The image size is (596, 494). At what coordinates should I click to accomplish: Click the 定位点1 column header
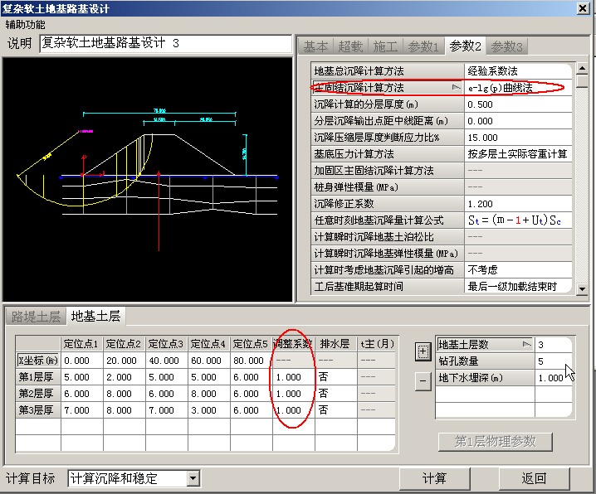point(81,344)
